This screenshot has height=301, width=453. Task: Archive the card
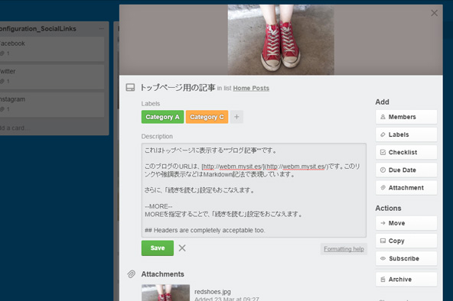coord(406,279)
